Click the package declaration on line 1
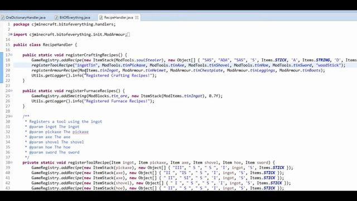Screen dimensions: 357x201 (65, 24)
